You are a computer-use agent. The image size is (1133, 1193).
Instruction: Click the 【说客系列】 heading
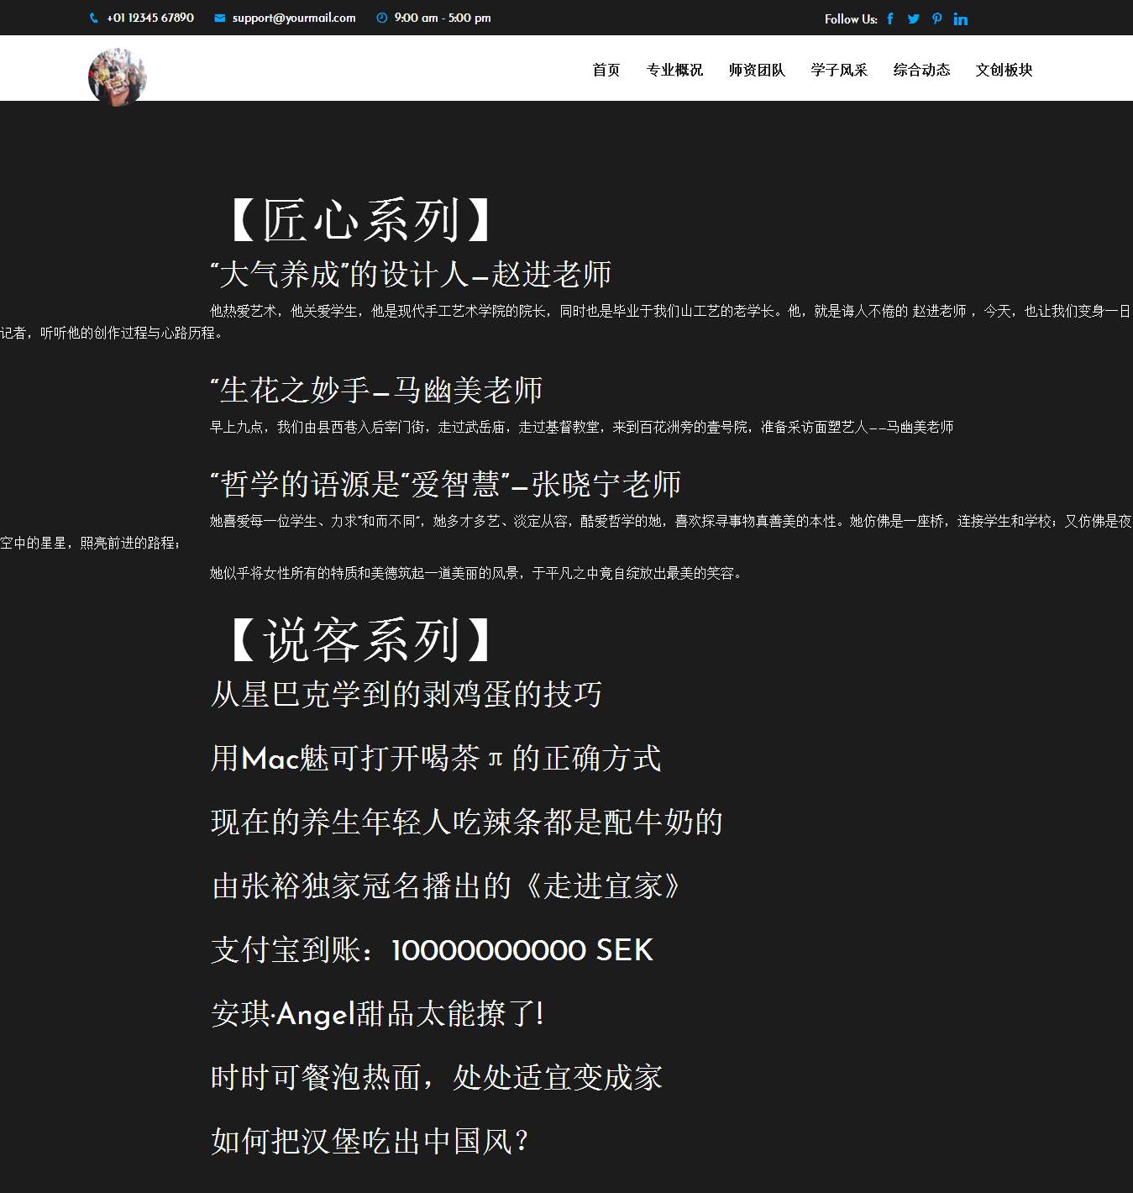coord(360,640)
